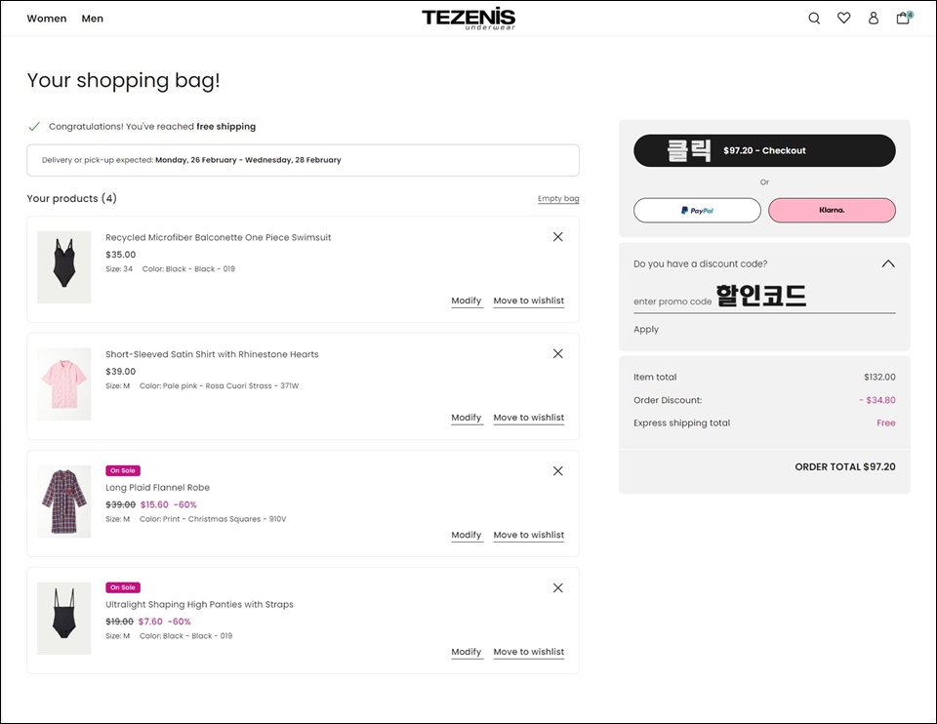Open the shopping bag icon in header
Image resolution: width=937 pixels, height=724 pixels.
(x=904, y=18)
